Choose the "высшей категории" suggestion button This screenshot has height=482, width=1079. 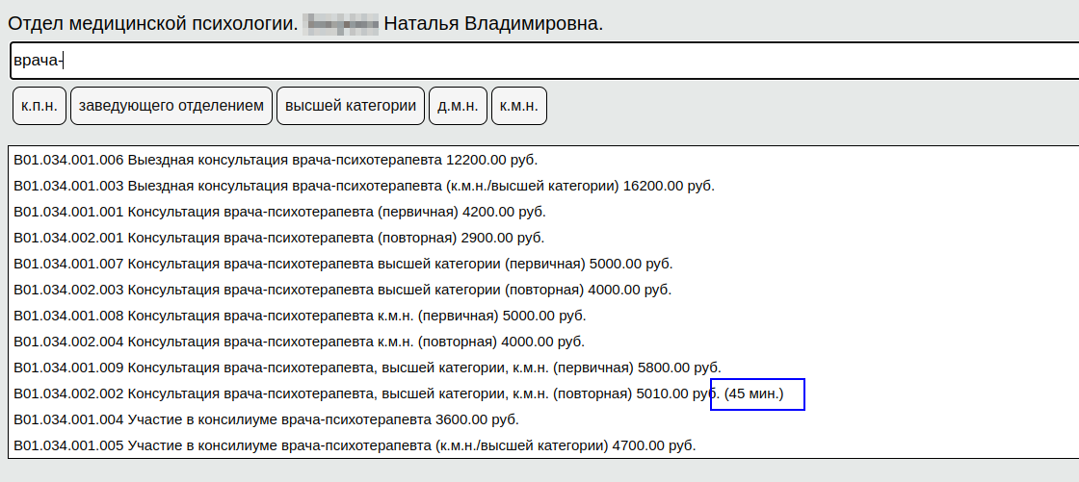coord(351,106)
